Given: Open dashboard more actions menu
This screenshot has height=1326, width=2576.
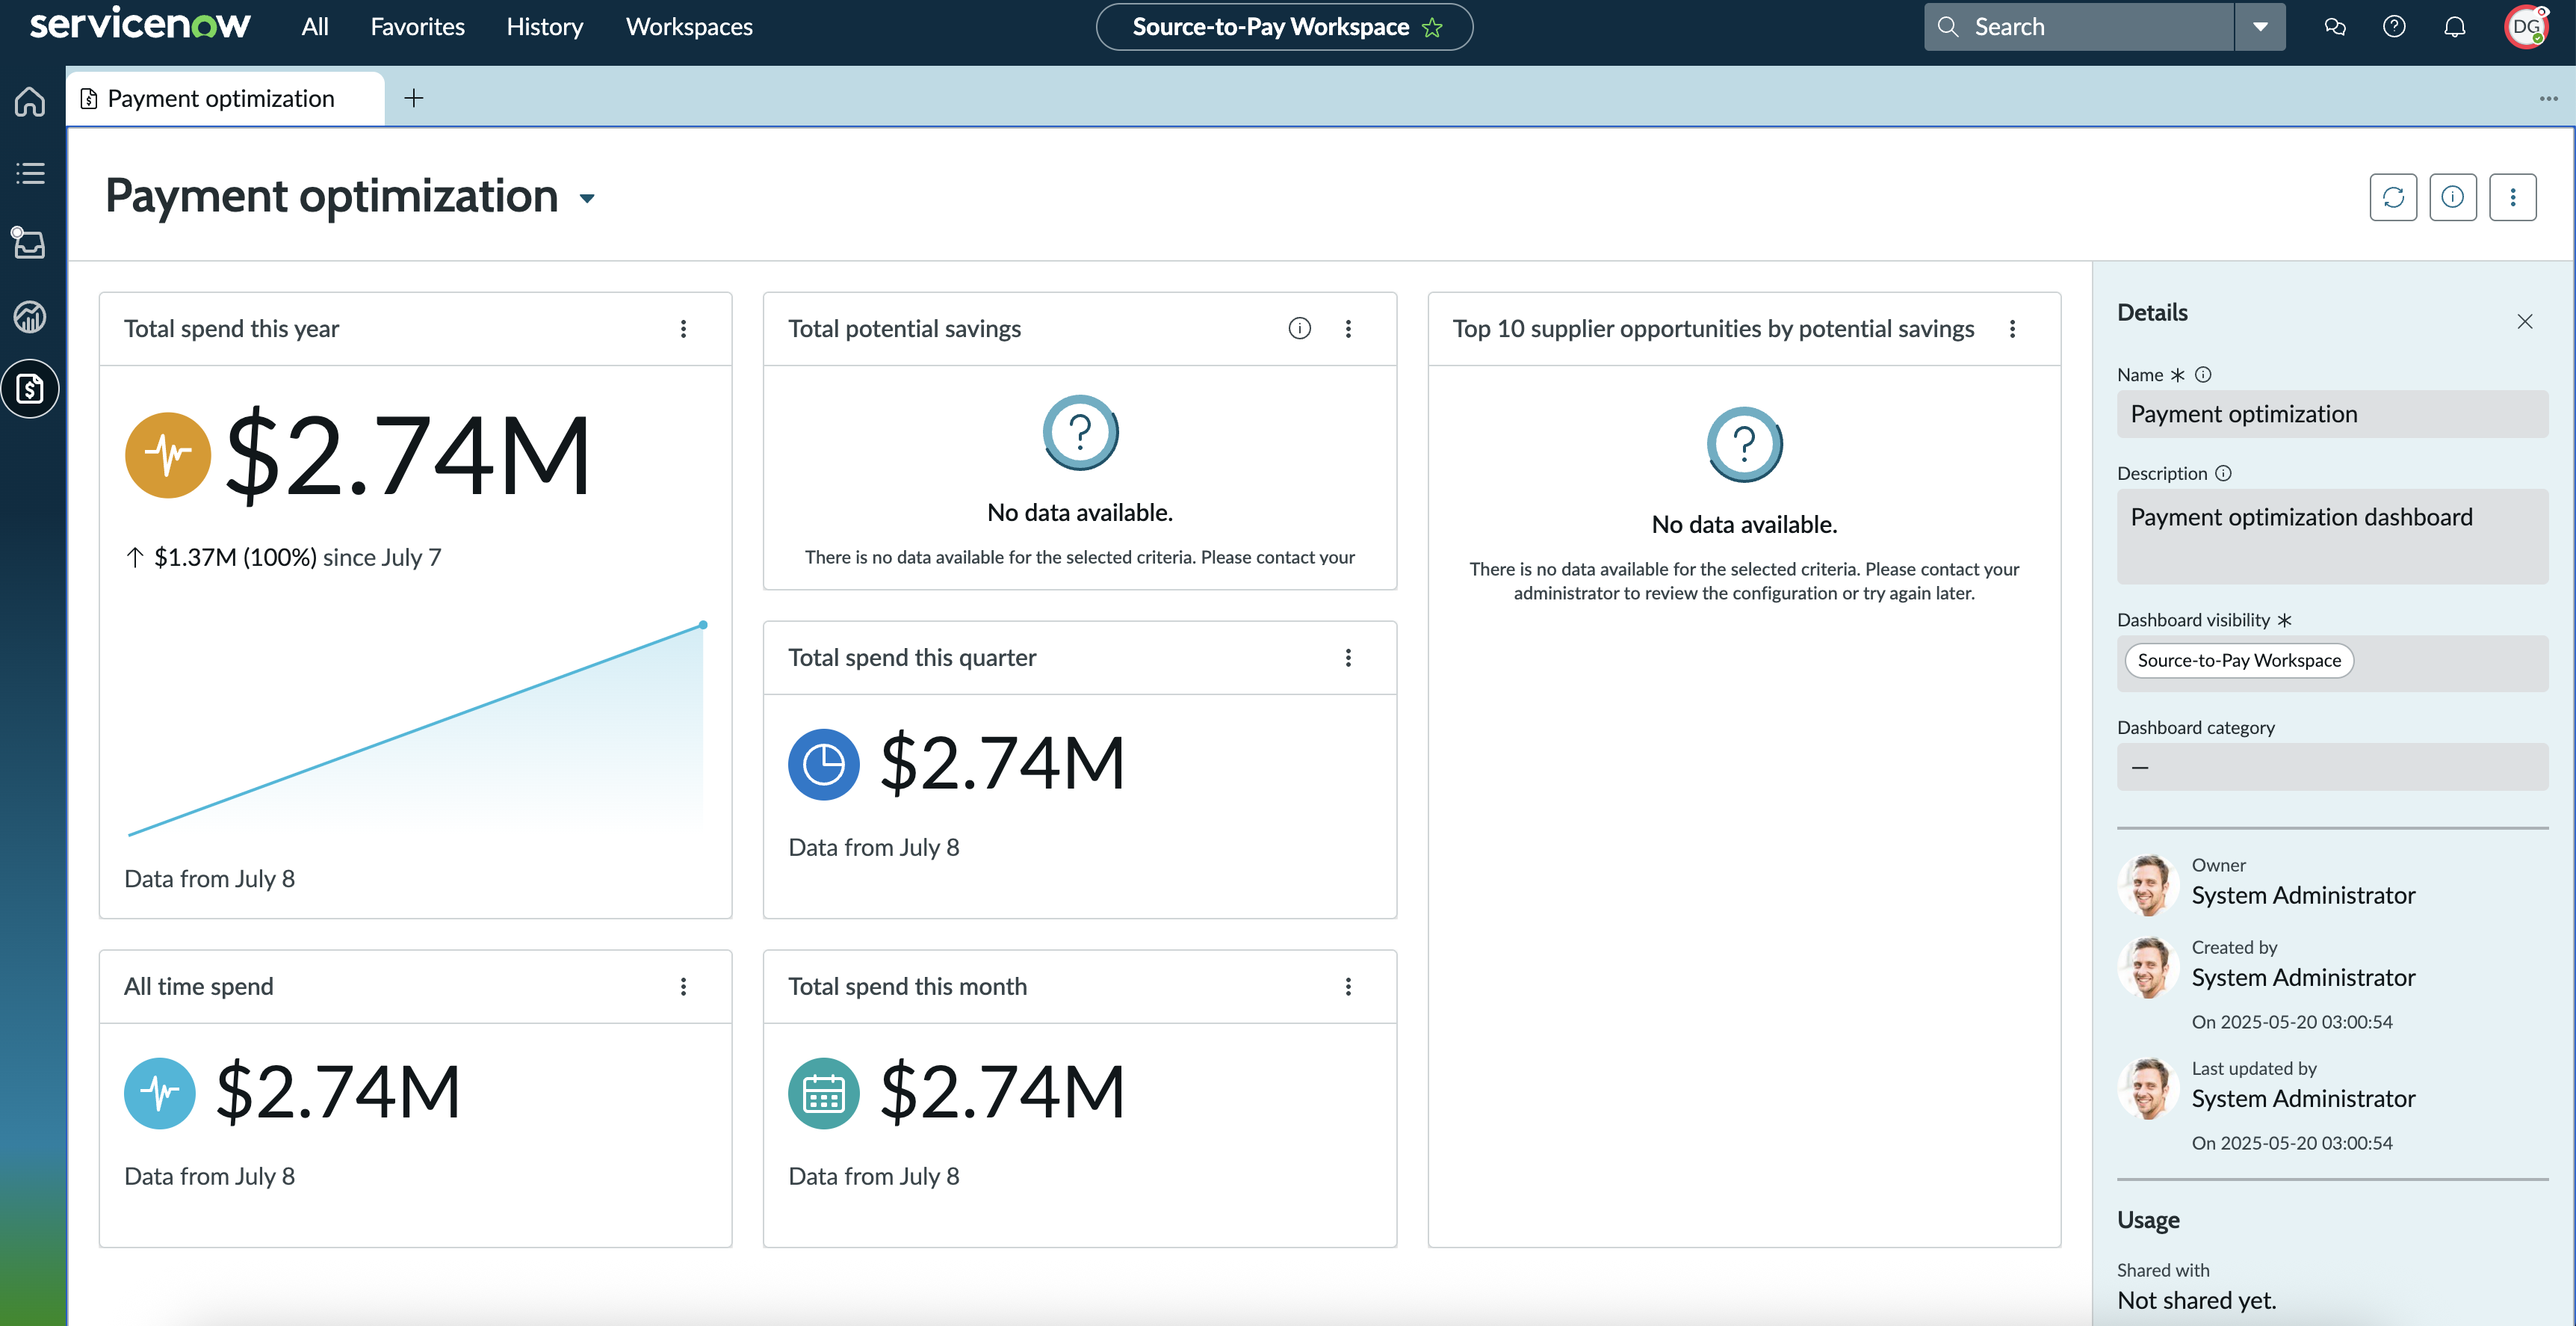Looking at the screenshot, I should (2512, 197).
